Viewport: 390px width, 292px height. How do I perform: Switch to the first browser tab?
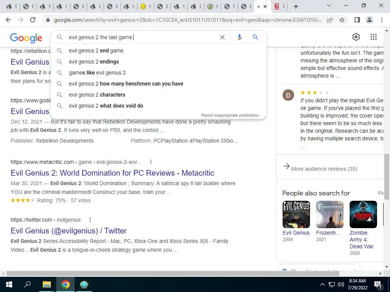coord(11,7)
